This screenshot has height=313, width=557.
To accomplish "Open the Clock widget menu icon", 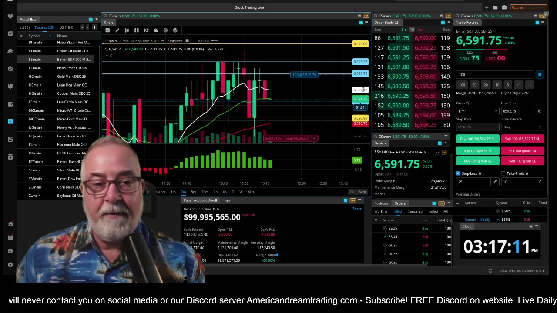I will click(x=536, y=226).
